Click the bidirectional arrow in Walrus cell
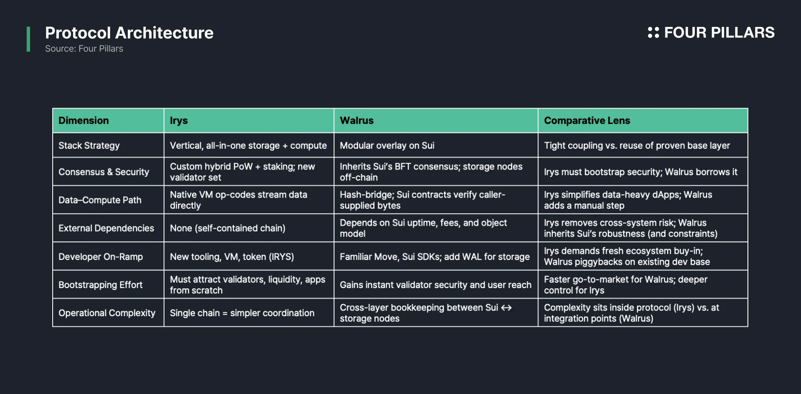 coord(506,308)
